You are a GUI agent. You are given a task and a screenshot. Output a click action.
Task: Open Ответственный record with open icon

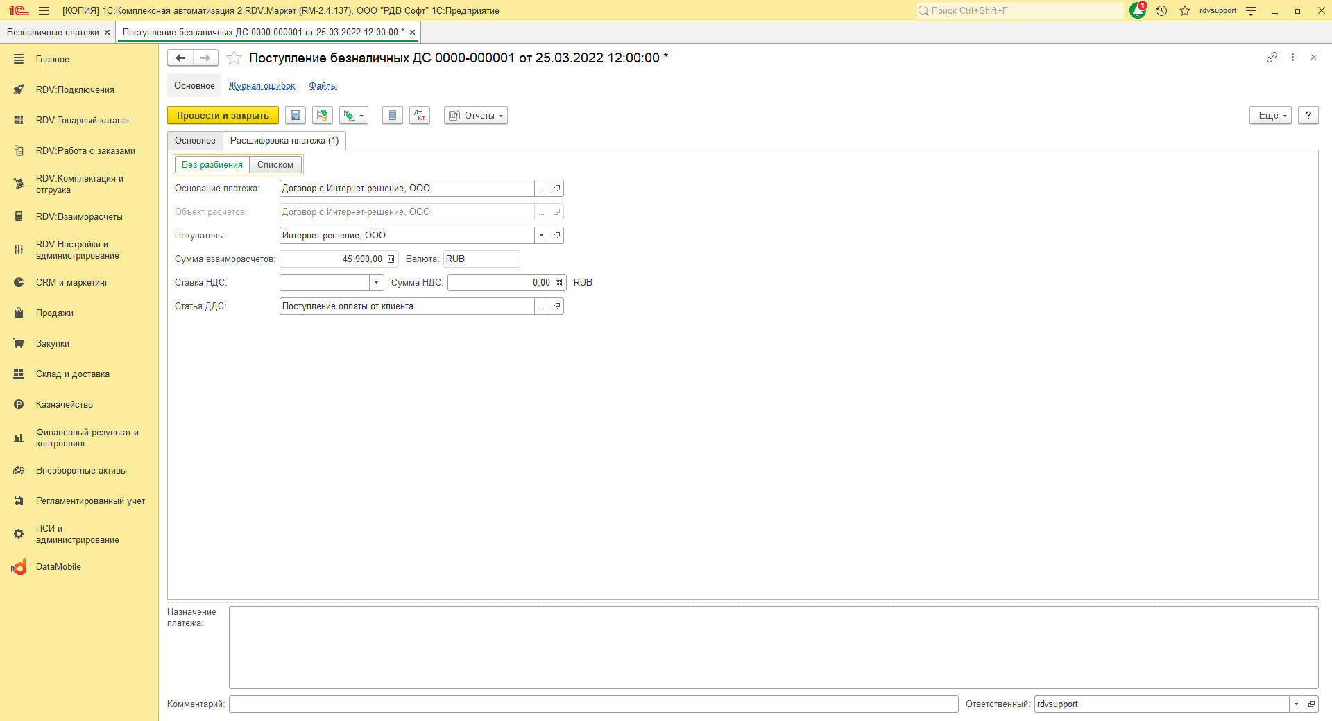click(x=1311, y=704)
